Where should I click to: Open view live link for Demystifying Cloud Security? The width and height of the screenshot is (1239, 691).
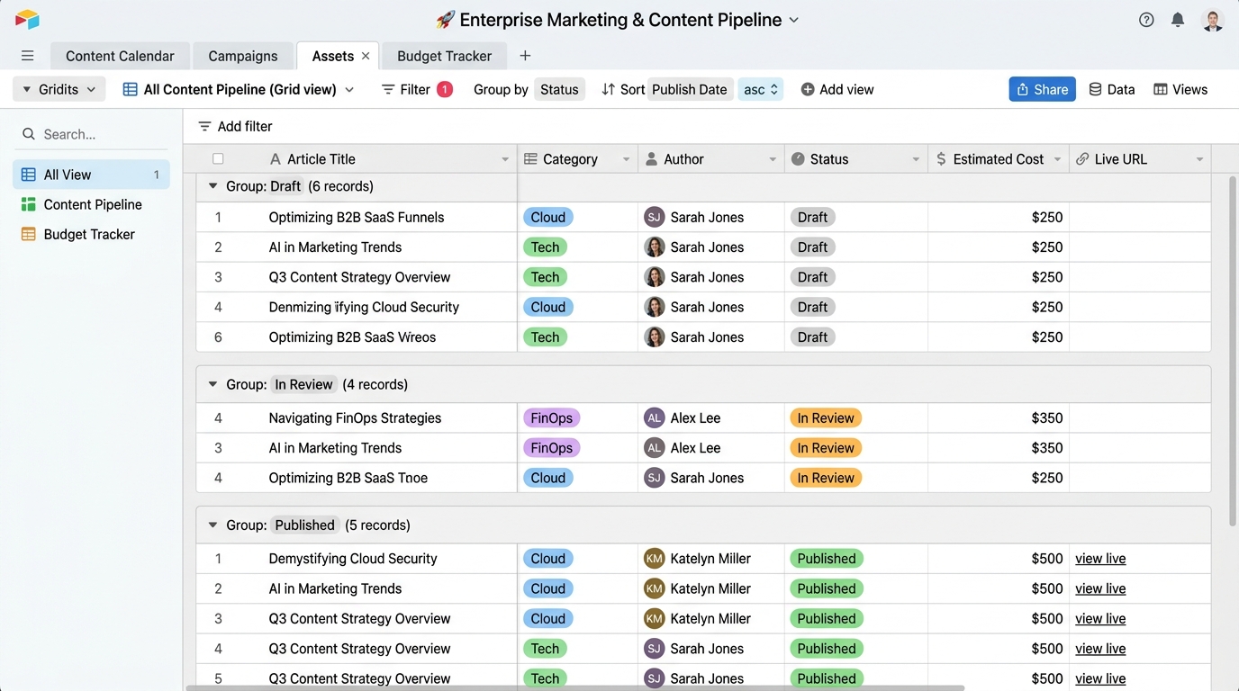pos(1100,559)
